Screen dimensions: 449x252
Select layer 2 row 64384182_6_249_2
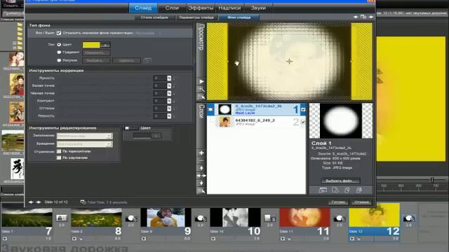point(256,122)
